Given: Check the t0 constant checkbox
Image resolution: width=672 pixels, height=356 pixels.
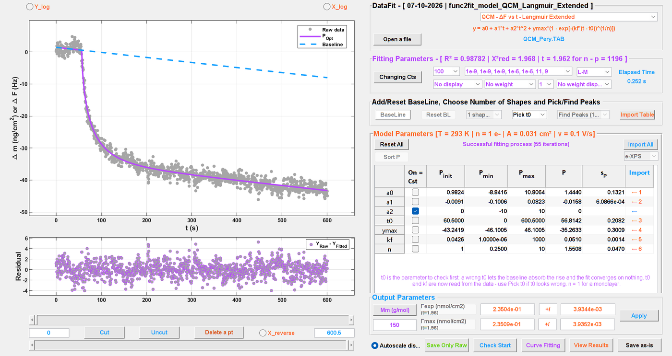Looking at the screenshot, I should point(415,220).
